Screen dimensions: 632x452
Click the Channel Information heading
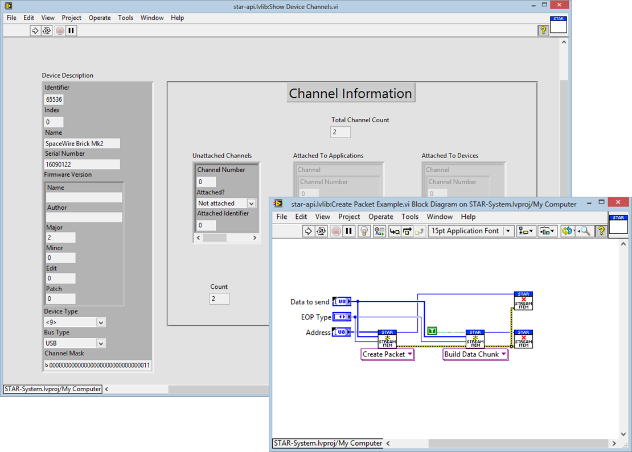pyautogui.click(x=351, y=93)
